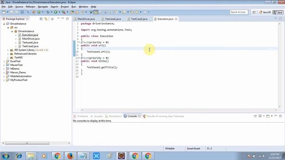
Task: Click the editor vertical scrollbar down arrow
Action: [x=280, y=107]
